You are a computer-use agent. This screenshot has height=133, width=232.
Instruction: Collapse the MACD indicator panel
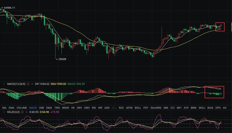pyautogui.click(x=4, y=84)
